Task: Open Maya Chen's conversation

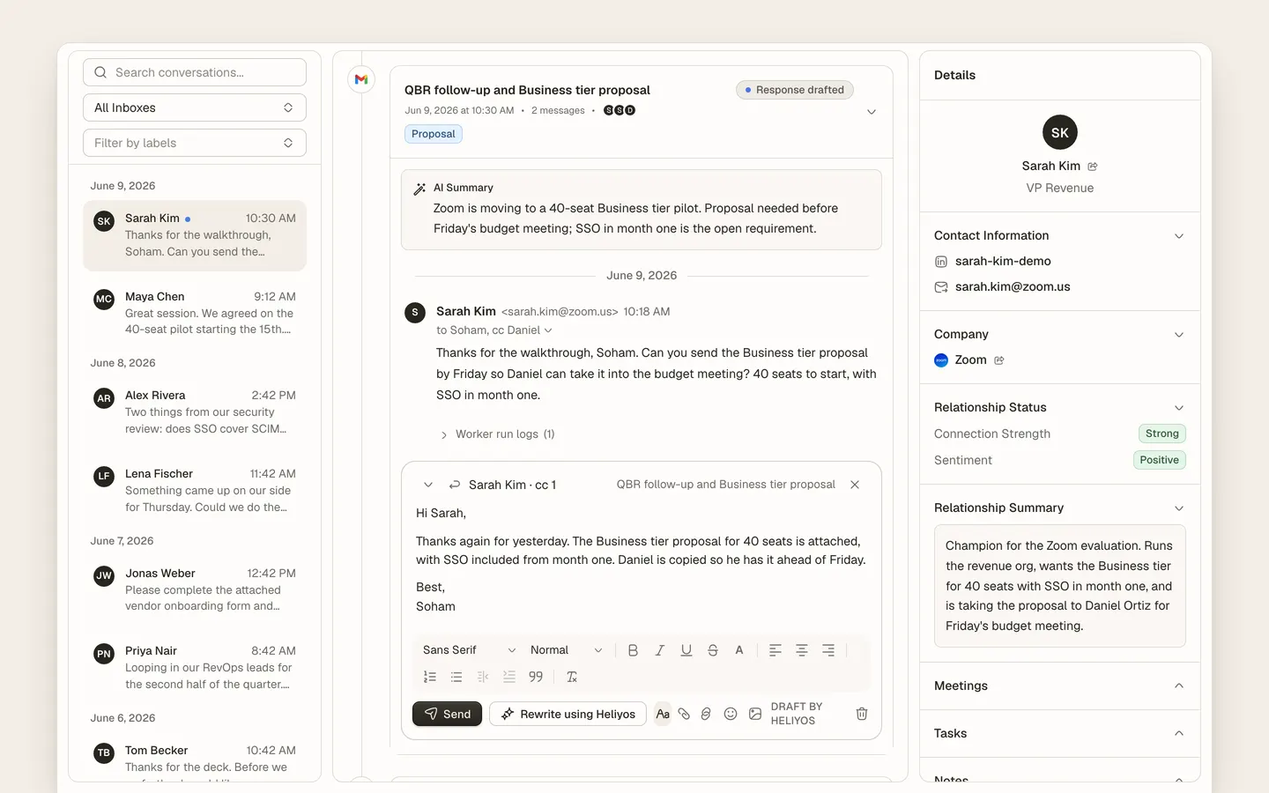Action: click(x=195, y=313)
